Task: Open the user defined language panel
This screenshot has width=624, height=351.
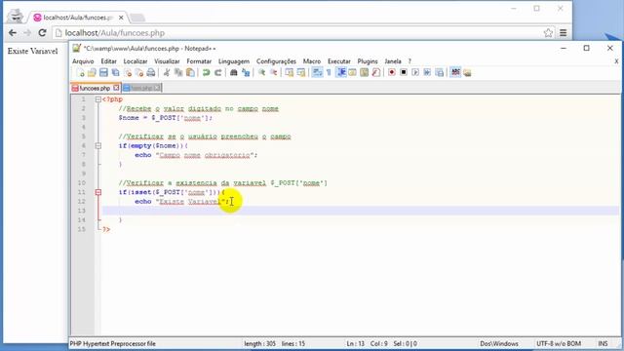Action: (353, 73)
